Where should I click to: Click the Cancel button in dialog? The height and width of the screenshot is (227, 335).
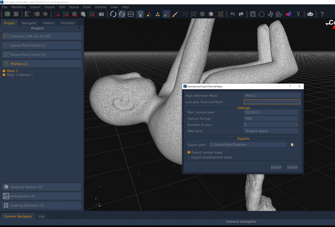coord(292,167)
